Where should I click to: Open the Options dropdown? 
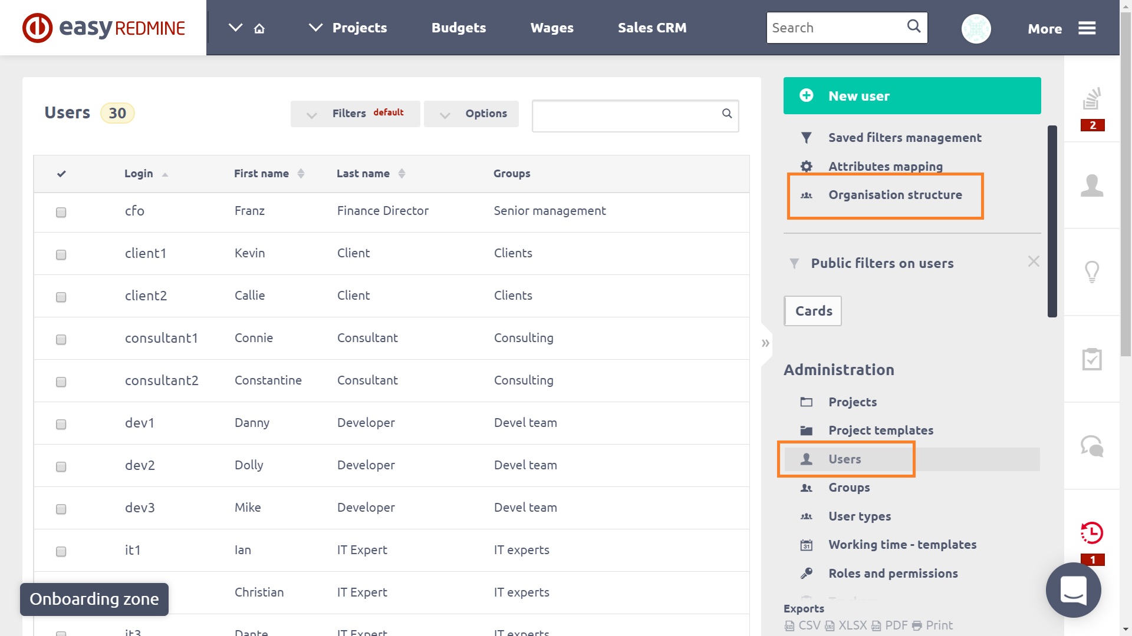(x=471, y=114)
